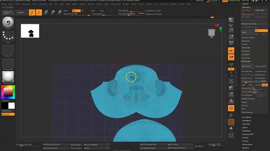Screen dimensions: 270x151
Task: Expand the Dynamic Subdiv section
Action: click(x=248, y=37)
